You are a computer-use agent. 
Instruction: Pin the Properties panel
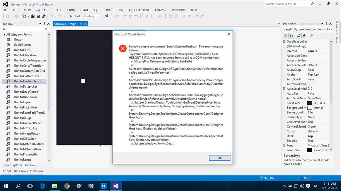[326, 24]
